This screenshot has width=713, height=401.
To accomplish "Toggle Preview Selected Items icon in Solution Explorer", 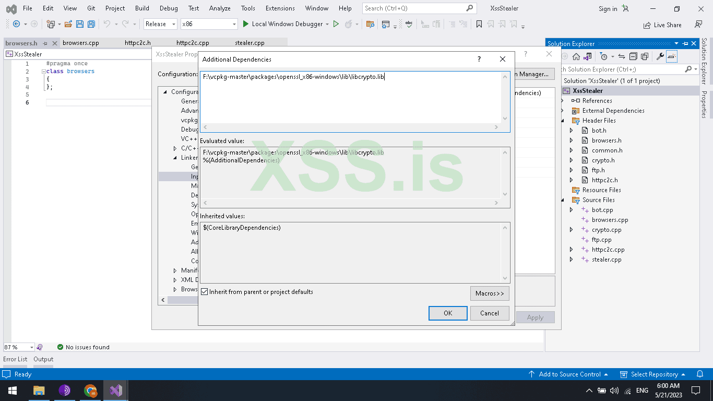I will pos(672,56).
